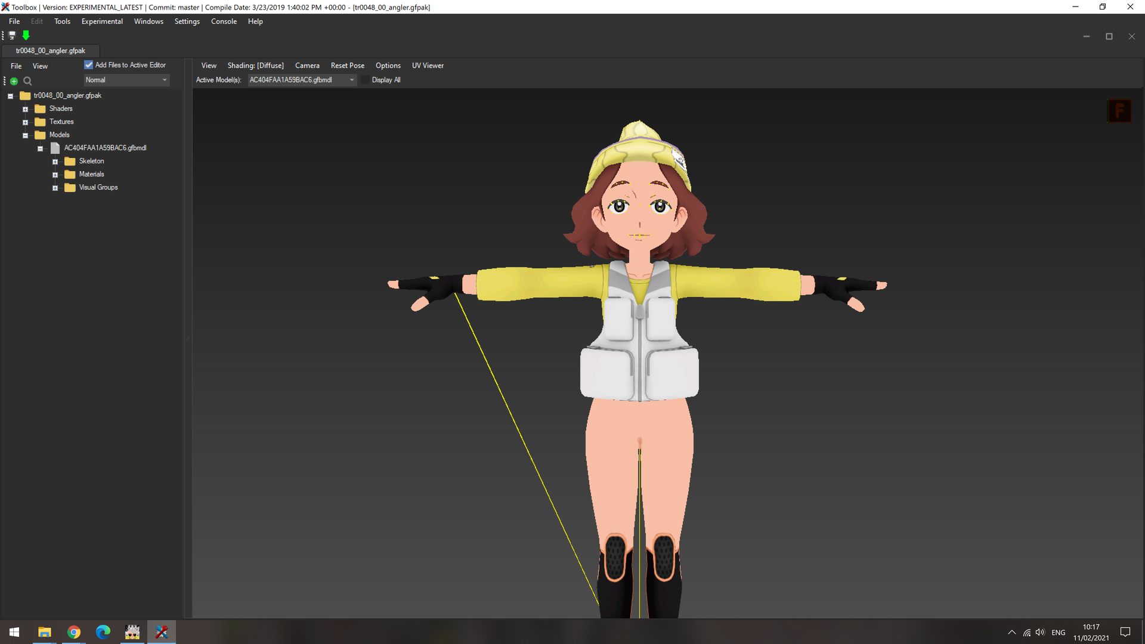The image size is (1145, 644).
Task: Open the Windows menu
Action: click(148, 21)
